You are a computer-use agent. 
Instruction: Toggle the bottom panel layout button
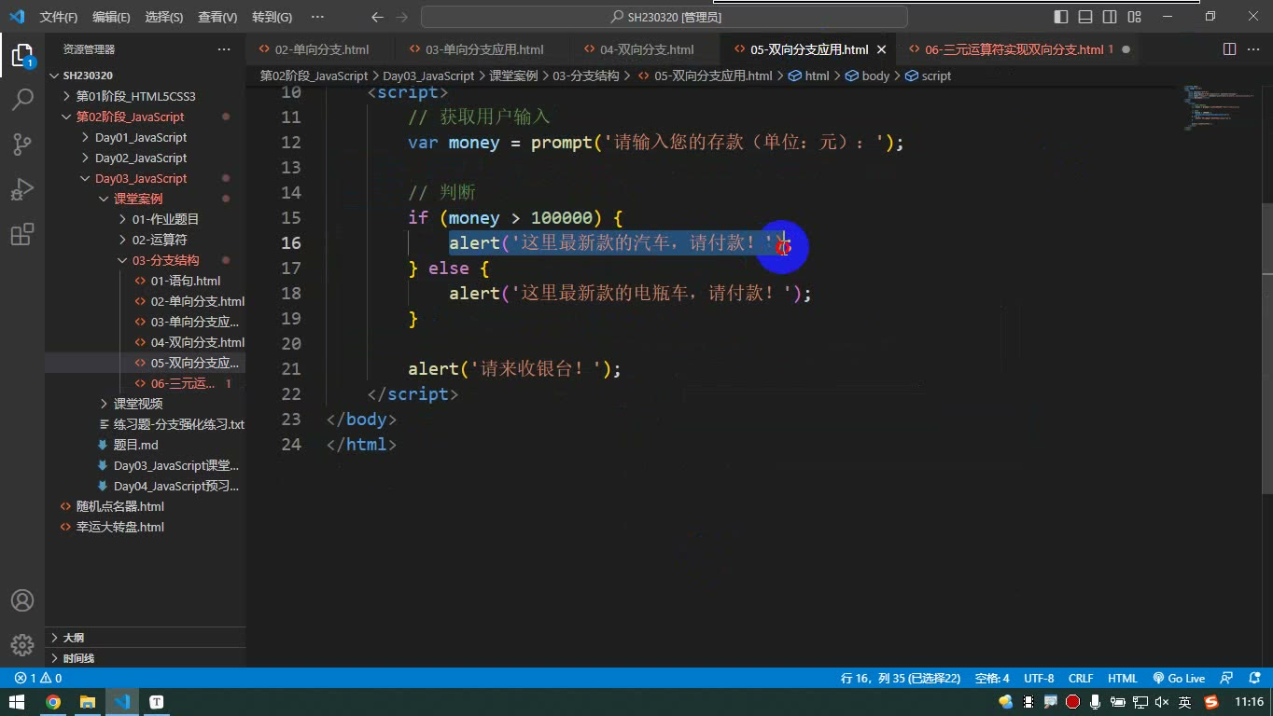(1085, 17)
